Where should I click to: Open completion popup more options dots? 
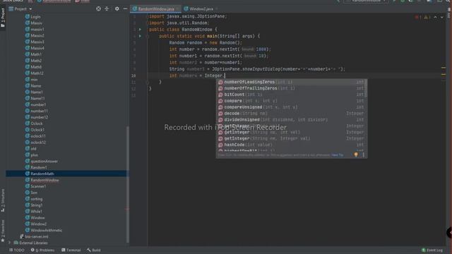364,155
